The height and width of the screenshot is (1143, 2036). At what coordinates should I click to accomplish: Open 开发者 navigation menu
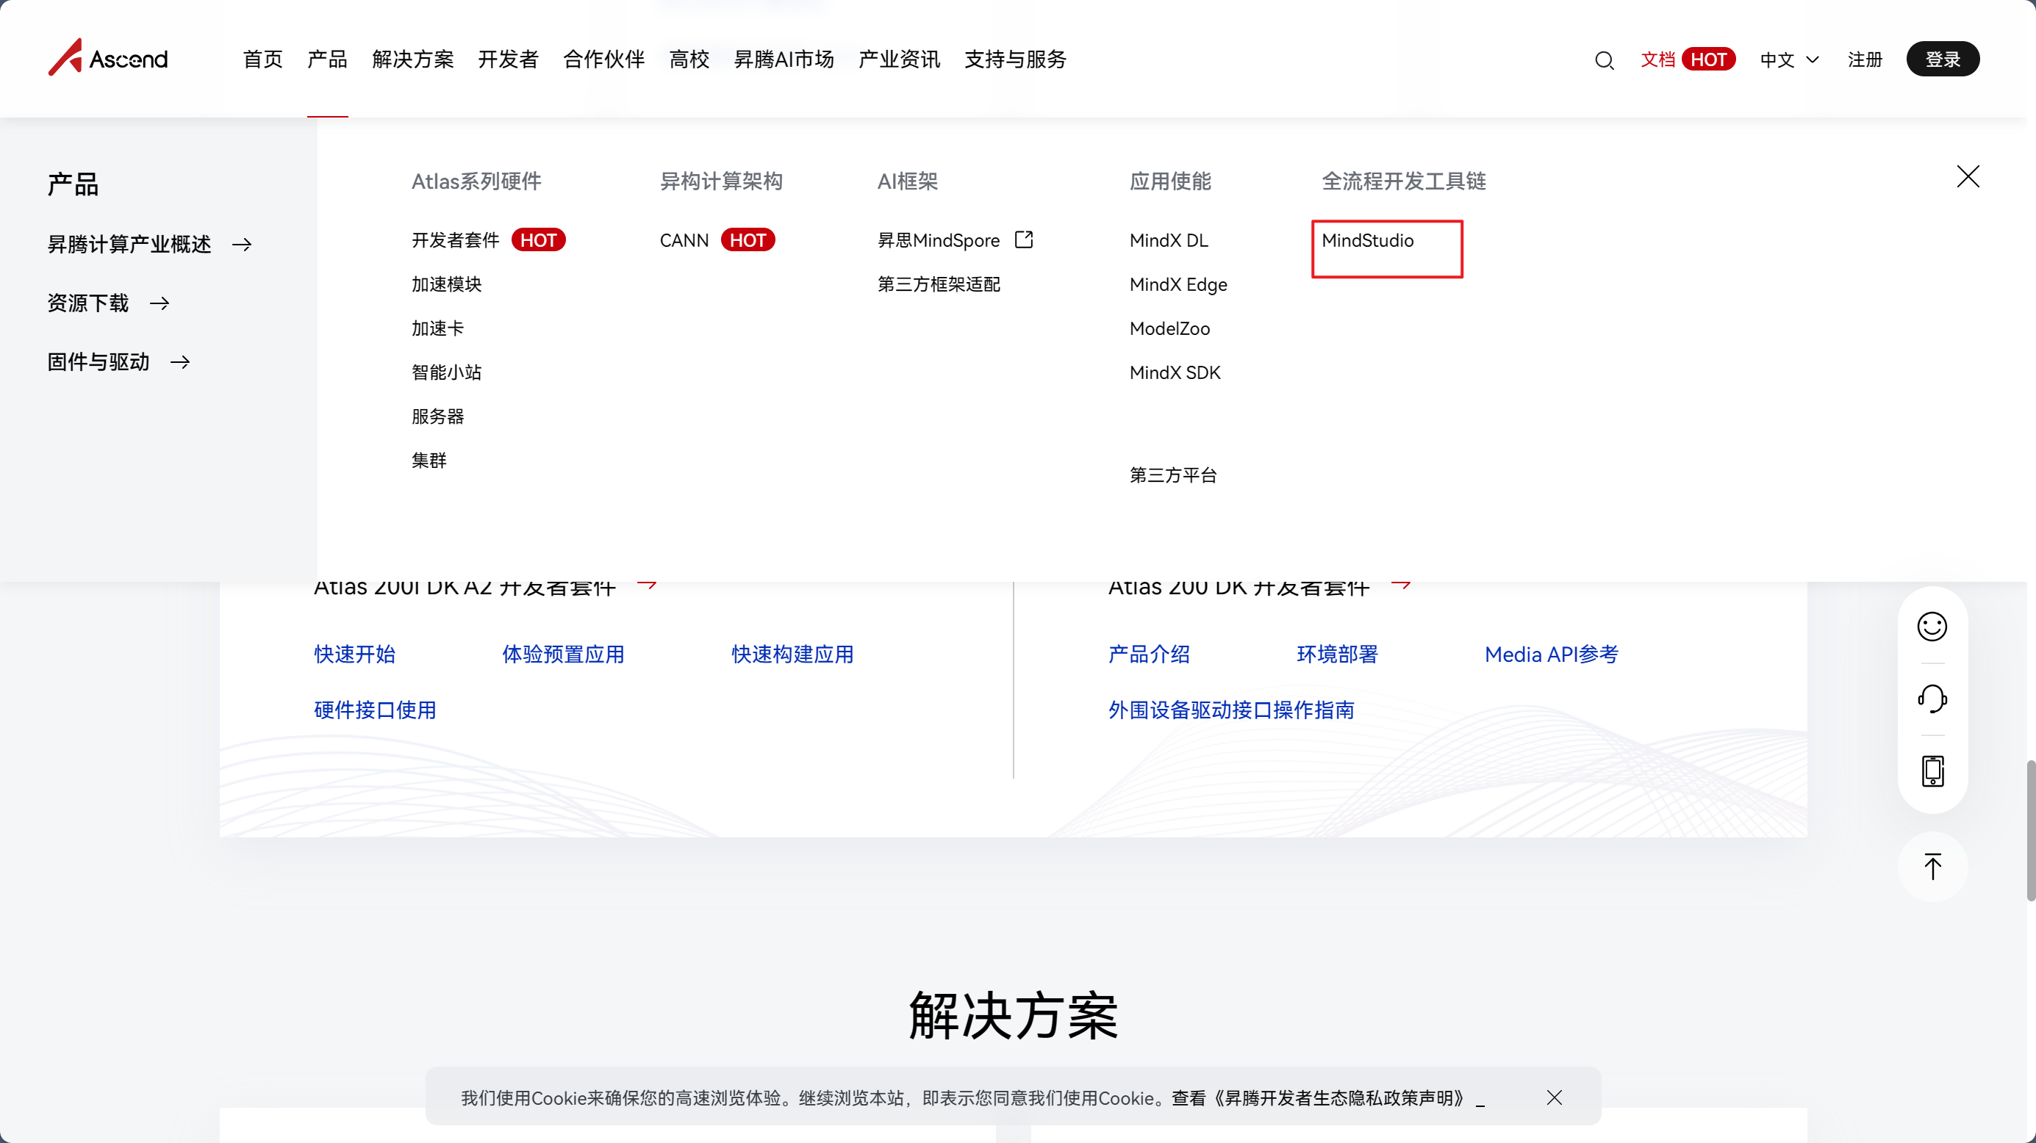tap(508, 60)
